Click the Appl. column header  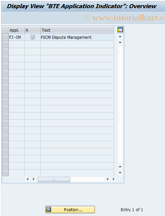click(x=17, y=30)
